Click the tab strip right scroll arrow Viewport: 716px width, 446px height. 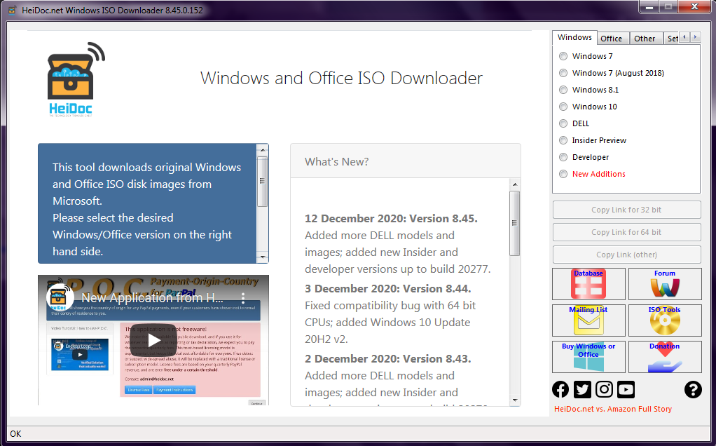click(x=695, y=37)
